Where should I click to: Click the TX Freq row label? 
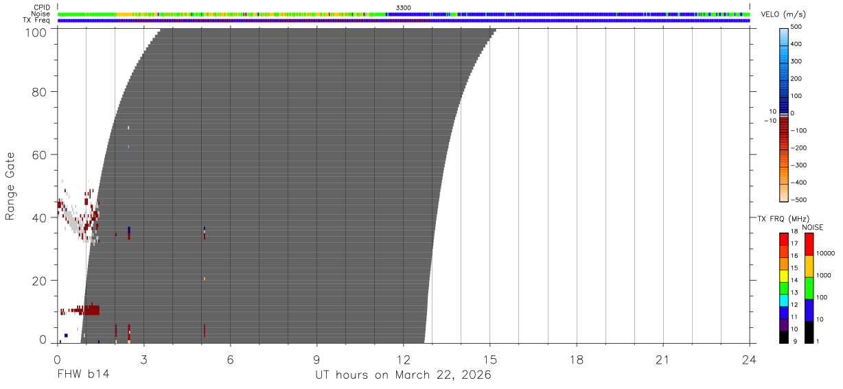coord(37,21)
